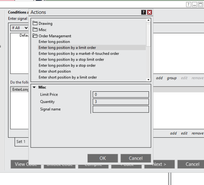The image size is (204, 185).
Task: Cancel the Actions dialog
Action: click(x=136, y=158)
